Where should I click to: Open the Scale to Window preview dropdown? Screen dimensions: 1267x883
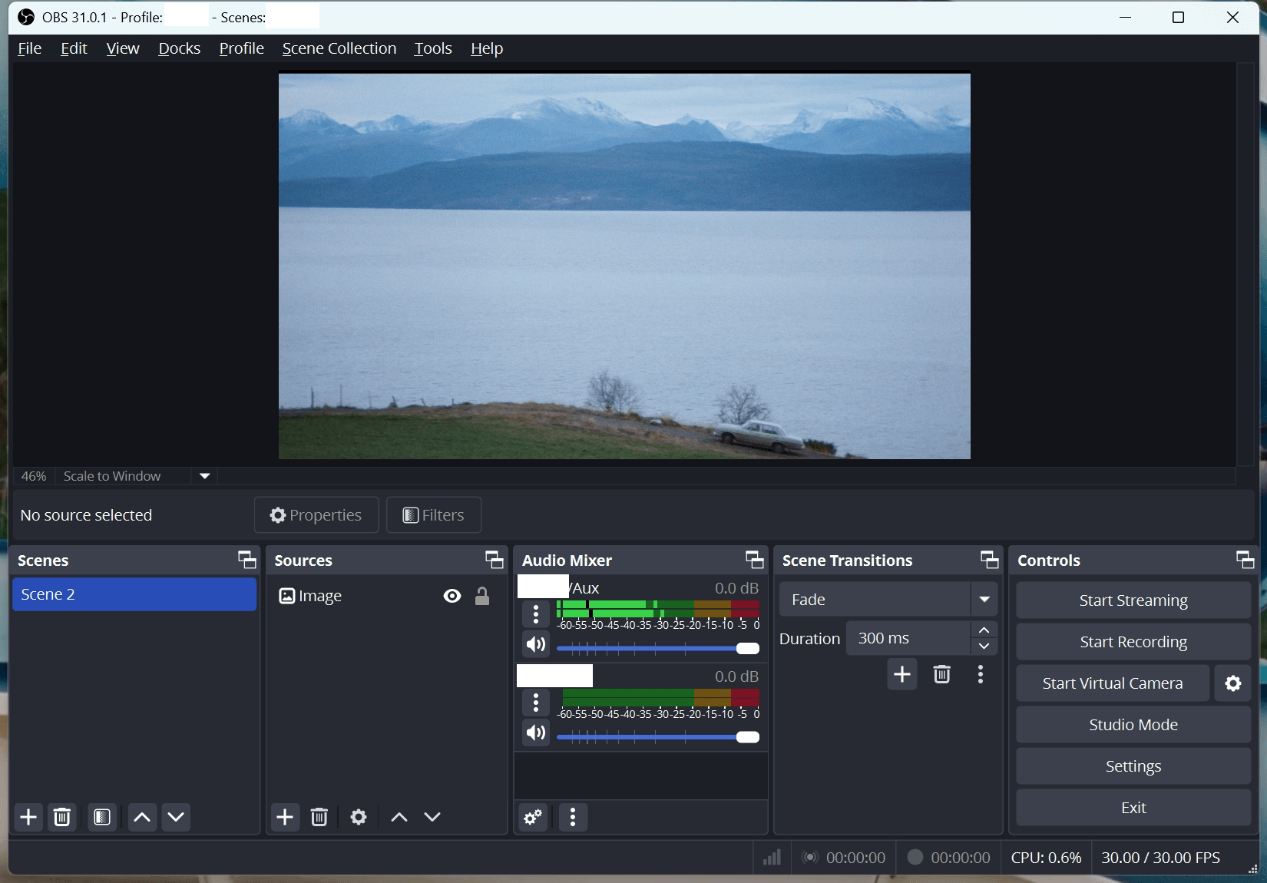(203, 476)
